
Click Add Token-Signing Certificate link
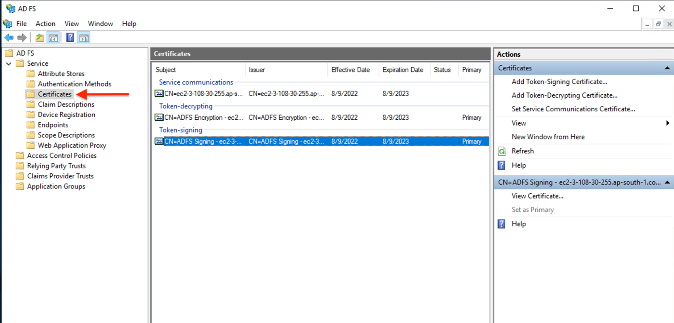point(559,82)
